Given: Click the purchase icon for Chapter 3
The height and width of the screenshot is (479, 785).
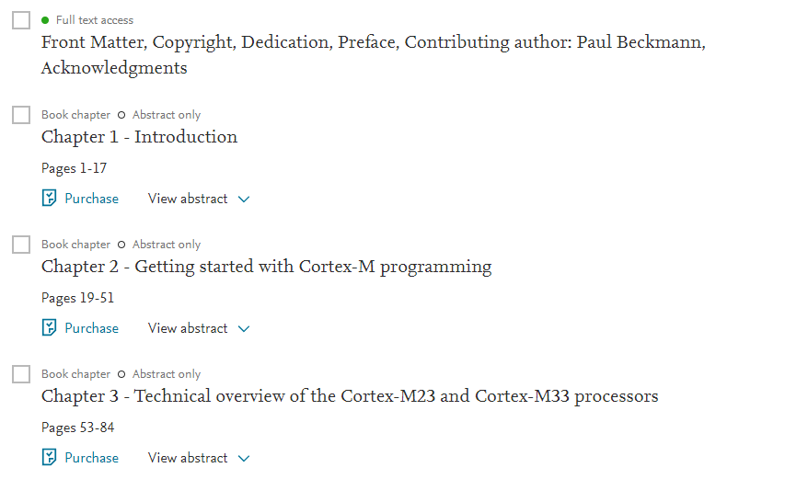Looking at the screenshot, I should 50,458.
